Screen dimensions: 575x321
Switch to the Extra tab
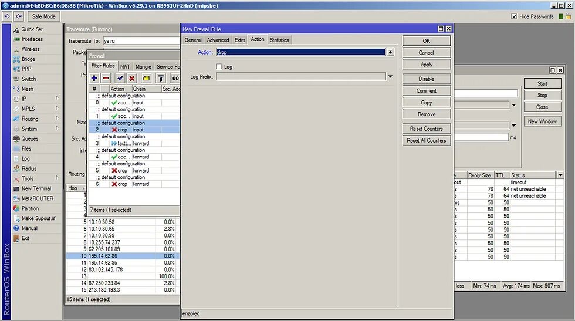tap(240, 40)
